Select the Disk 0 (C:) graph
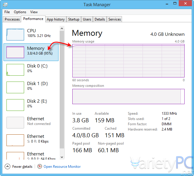The width and height of the screenshot is (194, 176). [15, 70]
